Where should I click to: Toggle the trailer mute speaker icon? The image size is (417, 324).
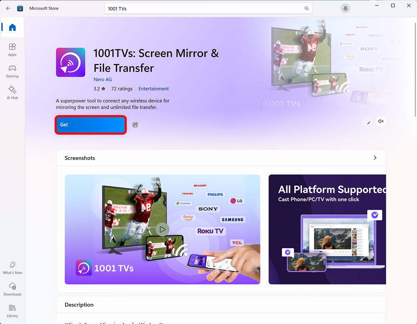pyautogui.click(x=381, y=121)
